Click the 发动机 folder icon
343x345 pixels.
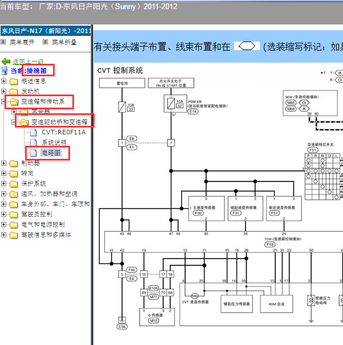(x=14, y=91)
